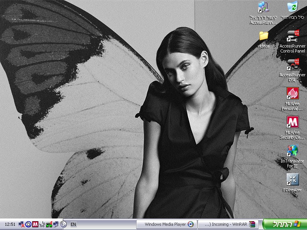Viewport: 307px width, 230px height.
Task: Select the videos folder on desktop
Action: [263, 36]
